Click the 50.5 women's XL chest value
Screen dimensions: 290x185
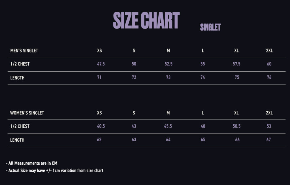236,126
